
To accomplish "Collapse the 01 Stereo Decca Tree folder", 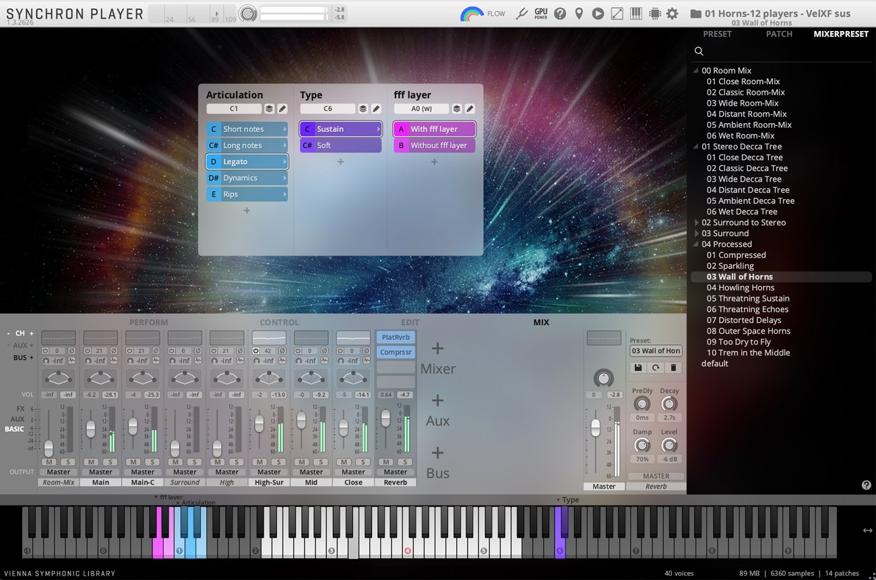I will [x=695, y=146].
